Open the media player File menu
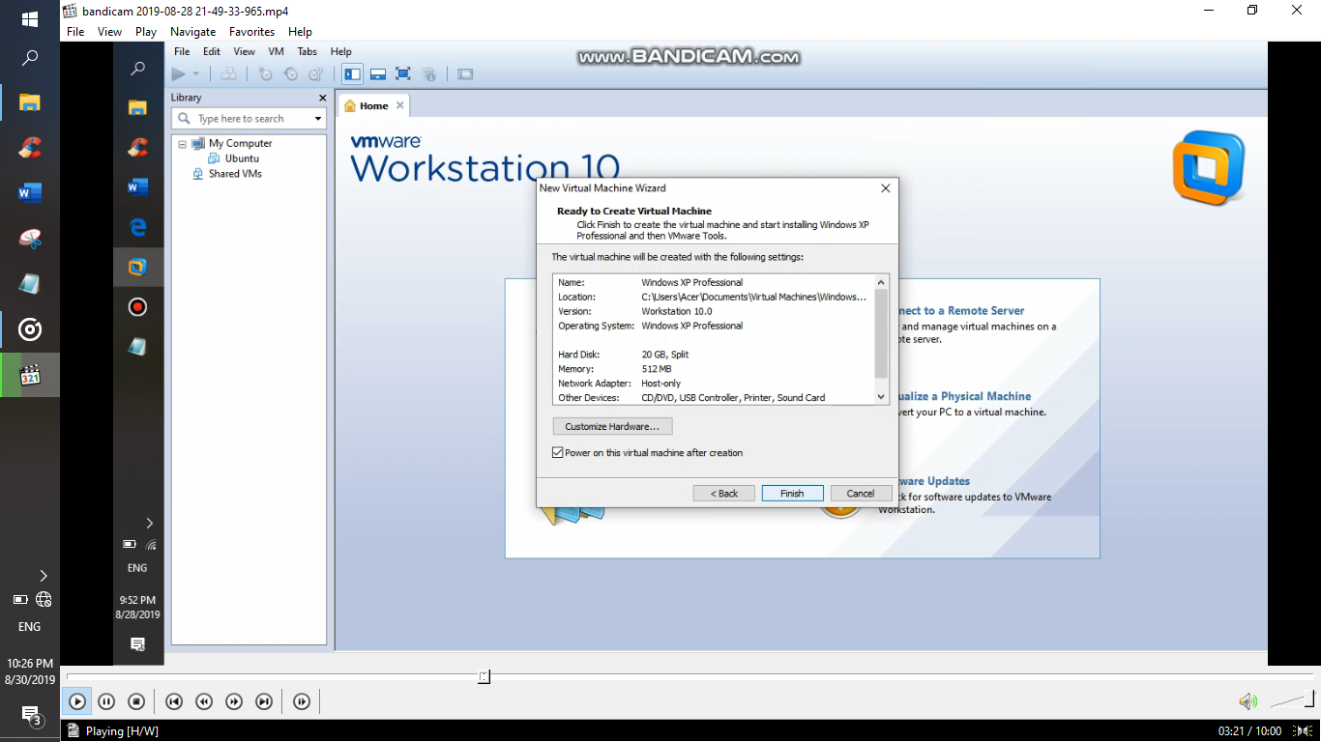Viewport: 1321px width, 742px height. tap(75, 32)
